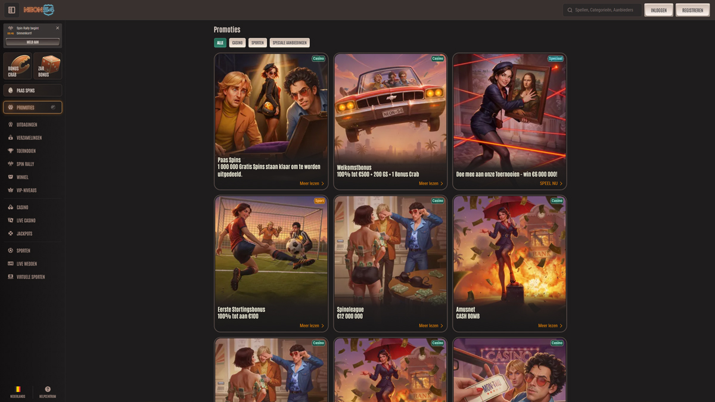The width and height of the screenshot is (715, 402).
Task: Click the Neon54 logo
Action: (x=39, y=10)
